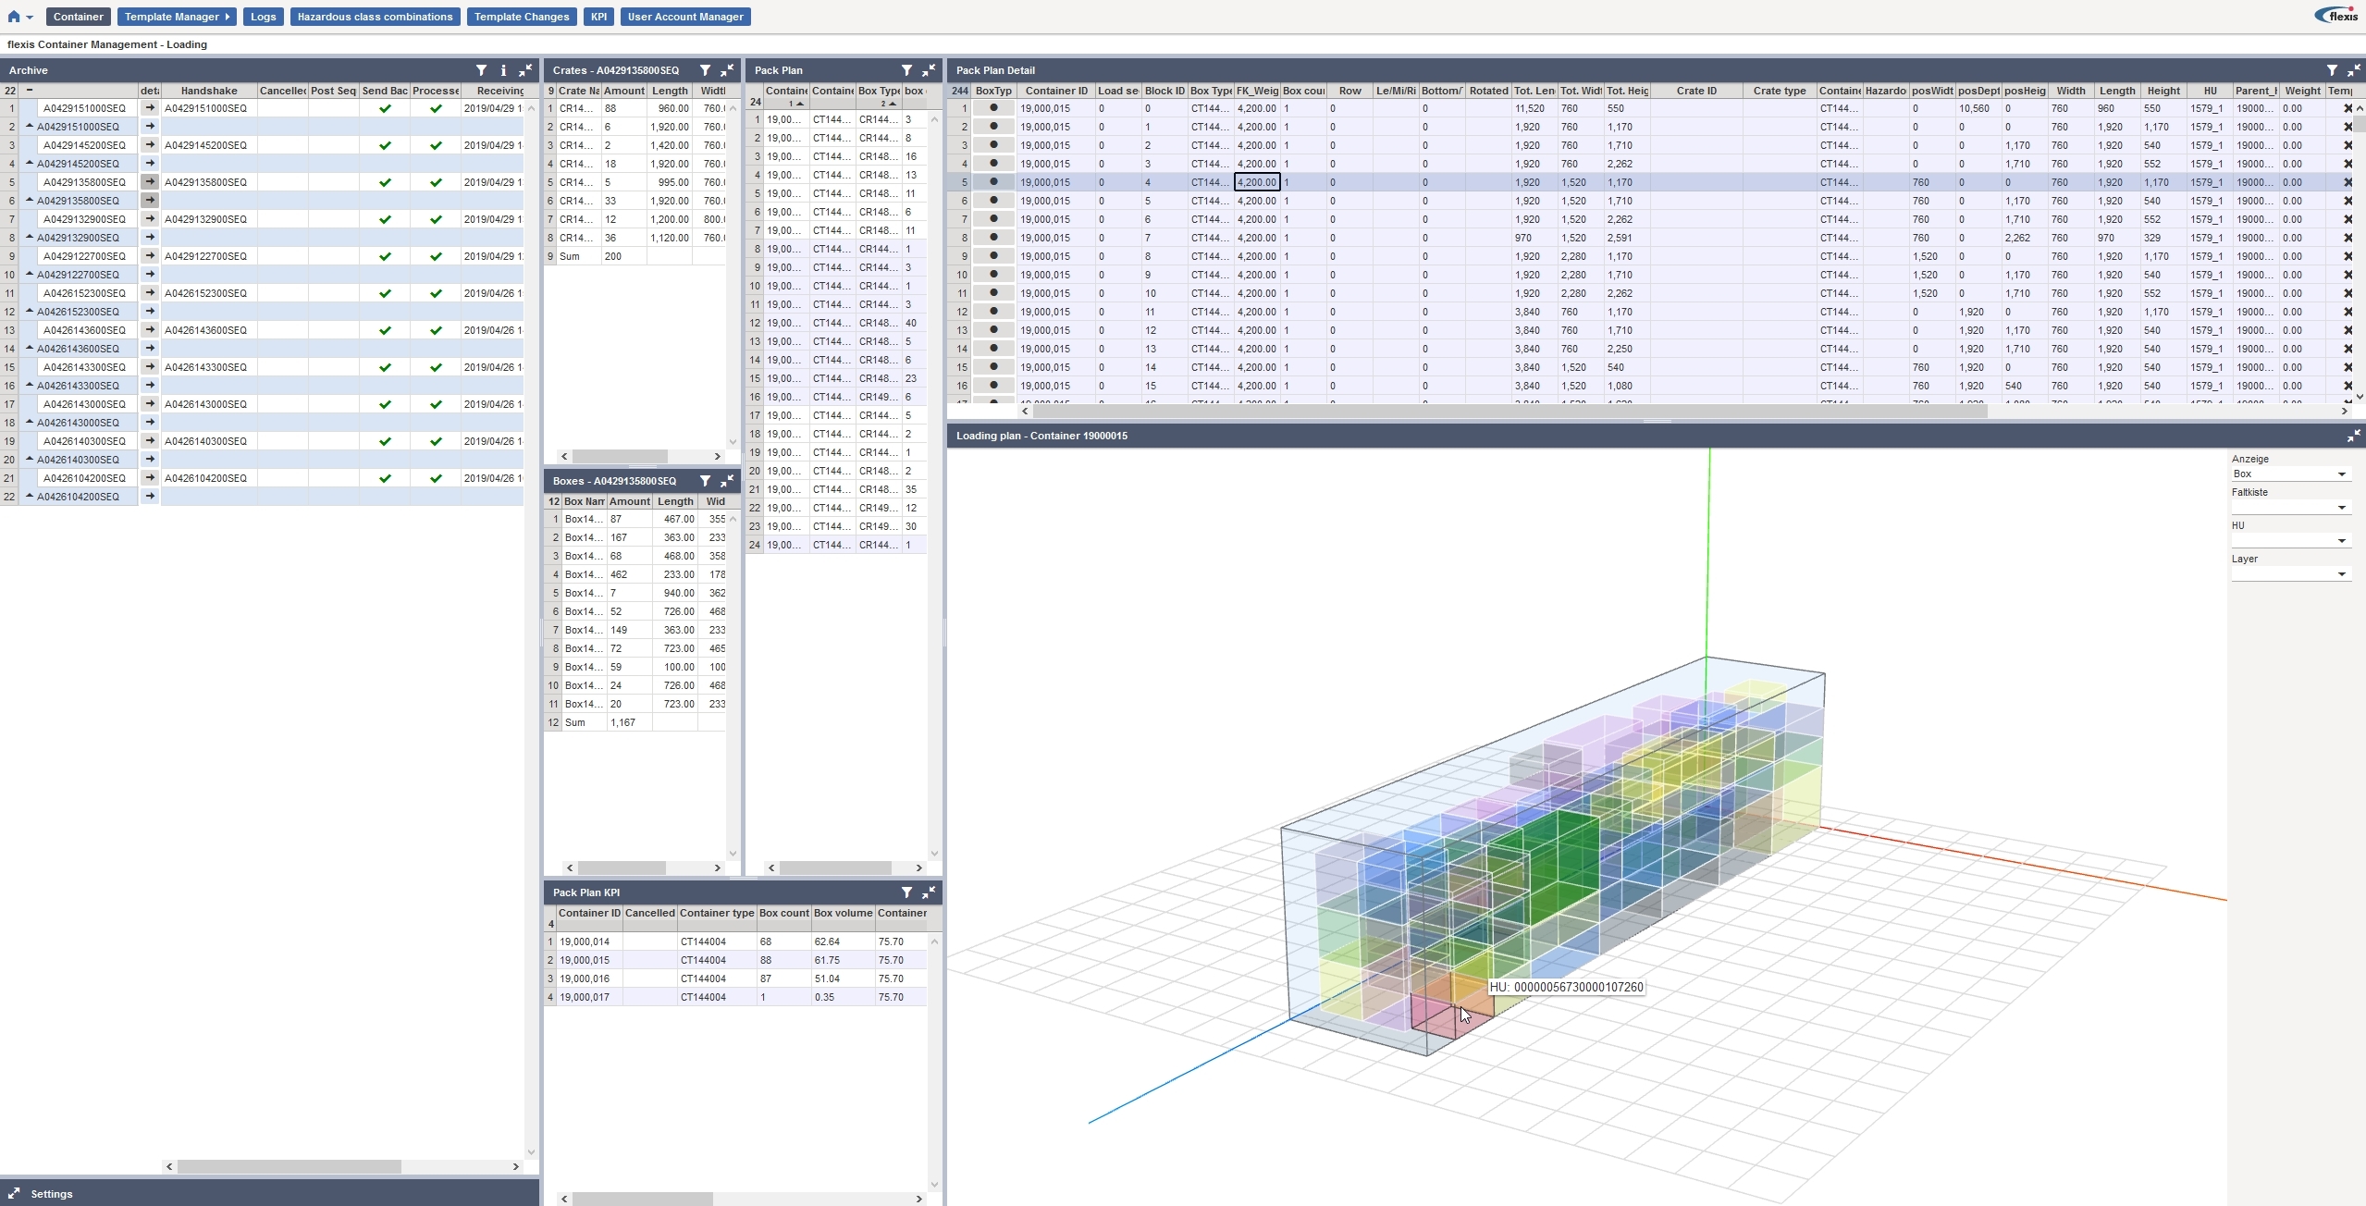Click the KPI button
This screenshot has height=1206, width=2366.
[598, 17]
